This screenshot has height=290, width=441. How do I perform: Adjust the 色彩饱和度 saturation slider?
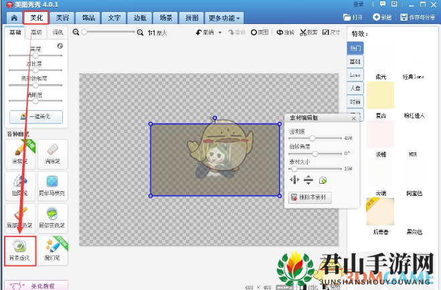[x=35, y=85]
